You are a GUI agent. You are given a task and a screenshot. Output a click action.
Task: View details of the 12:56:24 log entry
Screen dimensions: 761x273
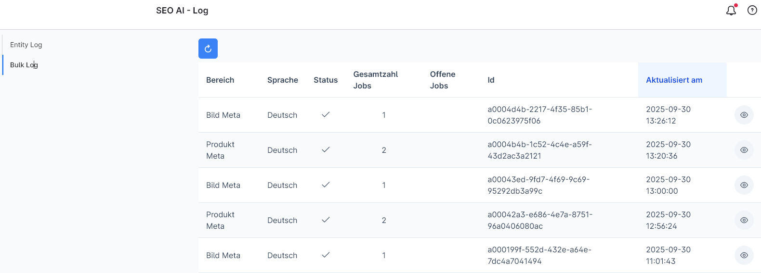point(744,220)
